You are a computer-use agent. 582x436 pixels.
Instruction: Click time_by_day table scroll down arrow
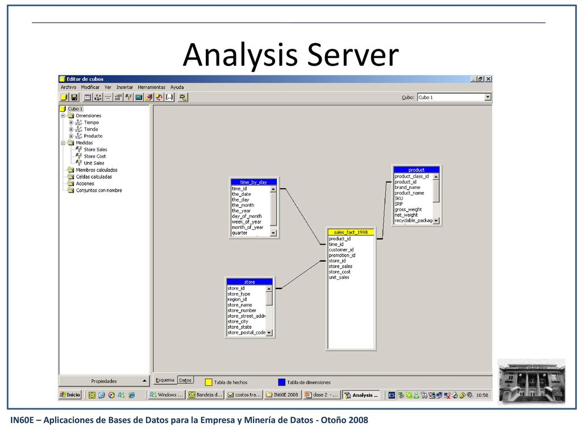(273, 233)
